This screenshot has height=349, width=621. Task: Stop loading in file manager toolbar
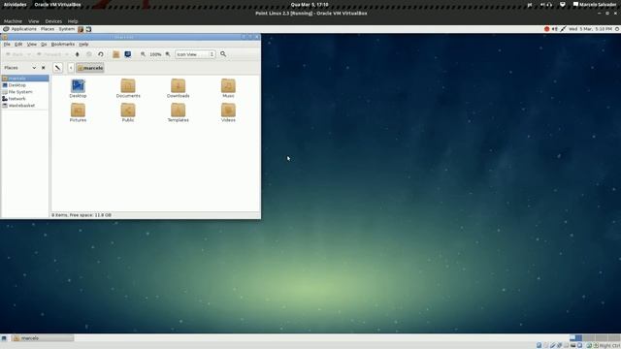pyautogui.click(x=89, y=54)
